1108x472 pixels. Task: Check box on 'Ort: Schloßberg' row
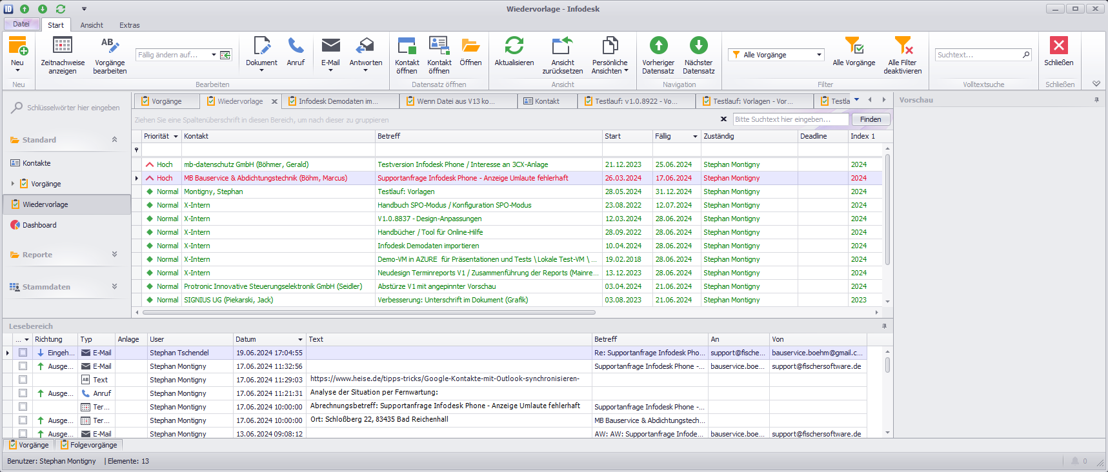tap(23, 420)
